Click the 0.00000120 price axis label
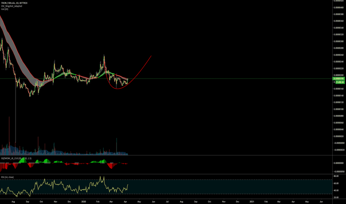 point(339,102)
